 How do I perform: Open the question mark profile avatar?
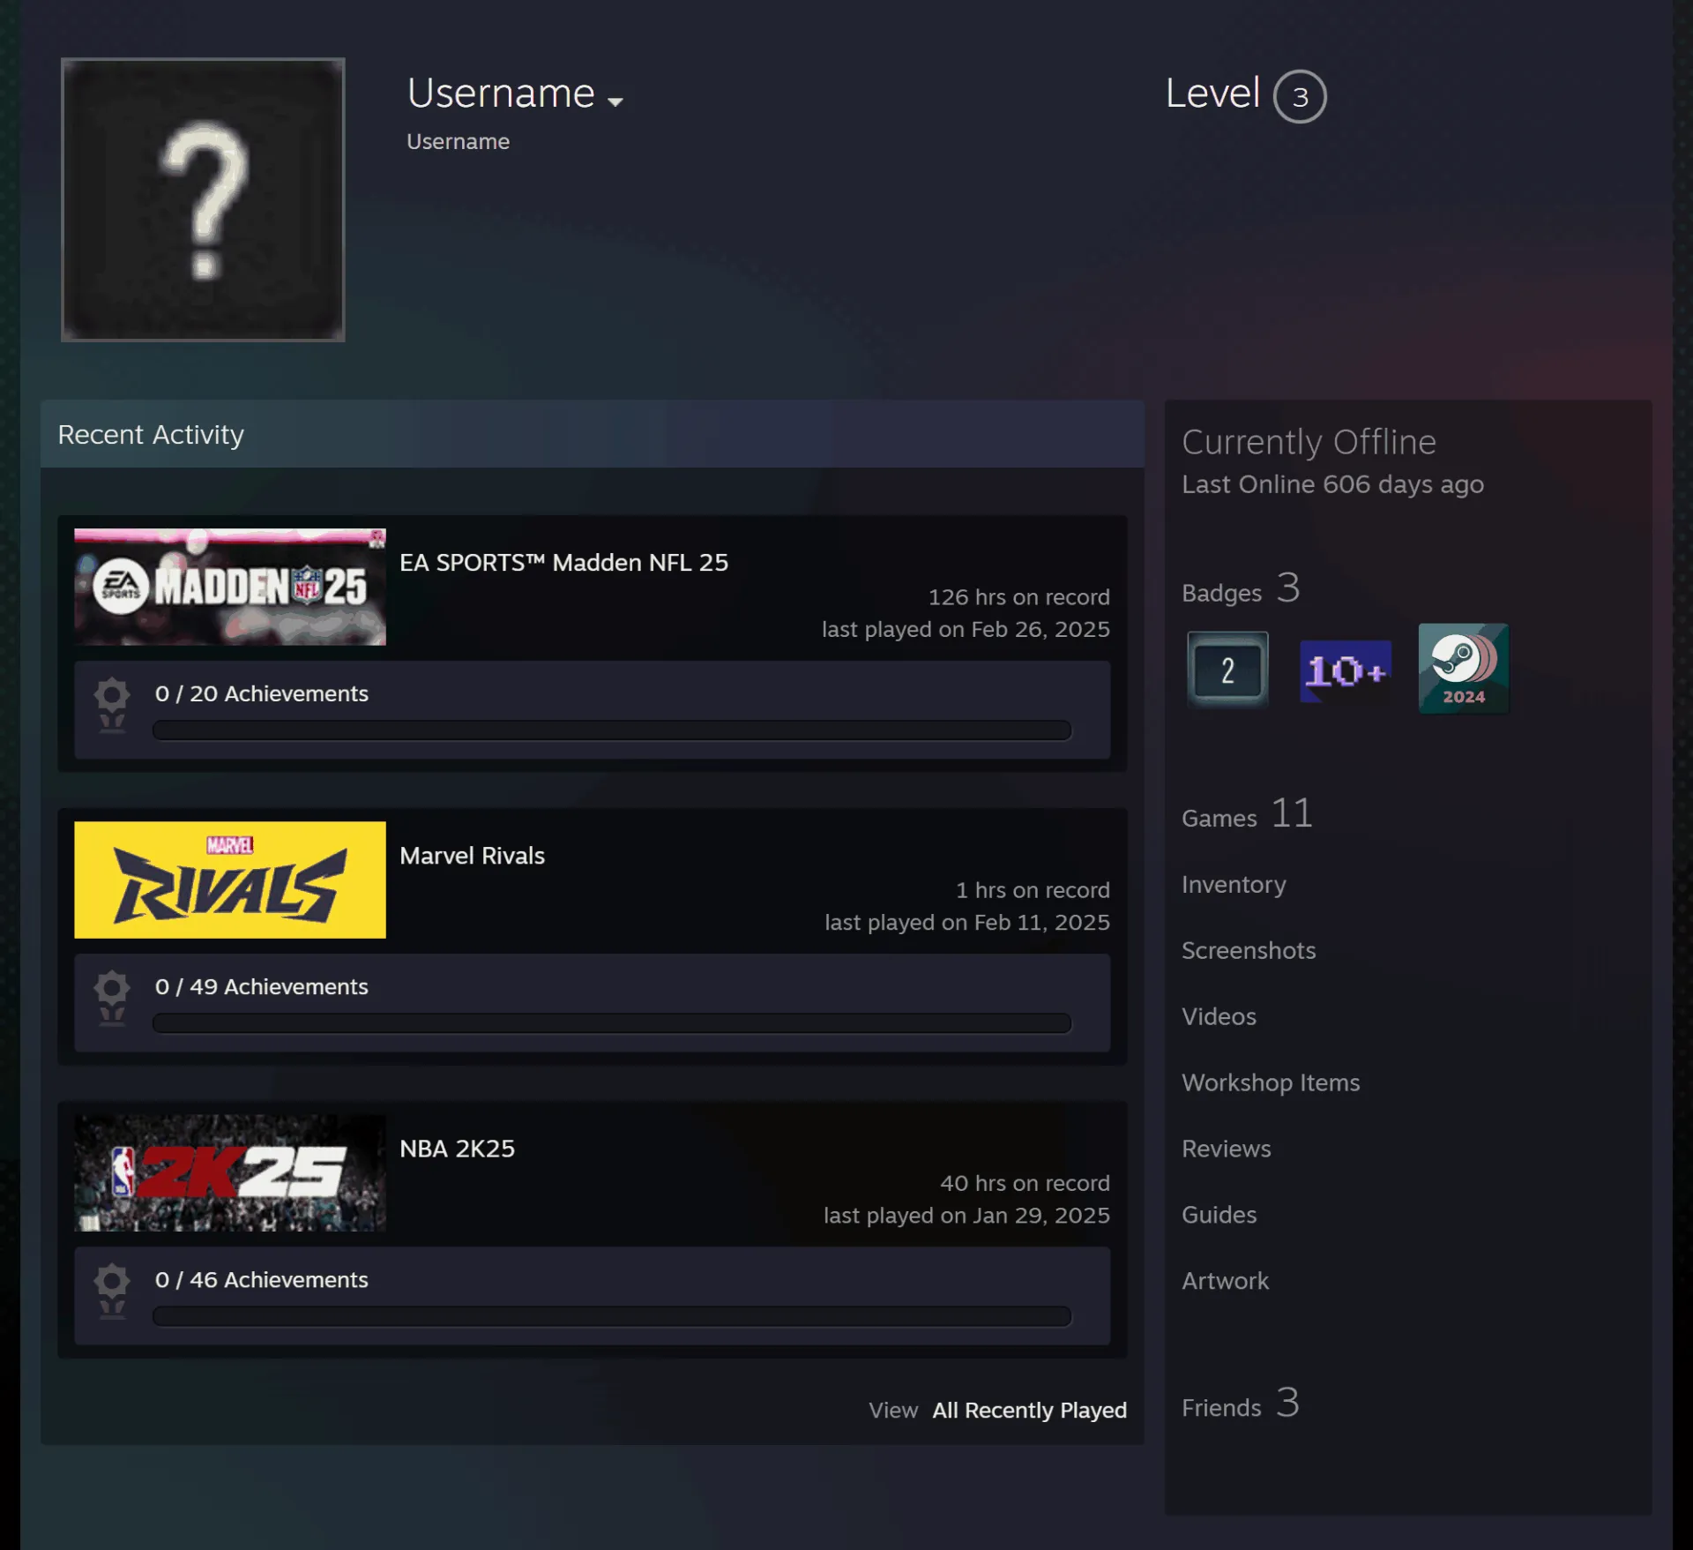pos(203,199)
